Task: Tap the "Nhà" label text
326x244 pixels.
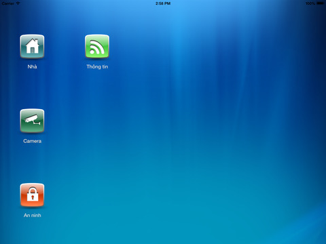Action: (x=32, y=66)
